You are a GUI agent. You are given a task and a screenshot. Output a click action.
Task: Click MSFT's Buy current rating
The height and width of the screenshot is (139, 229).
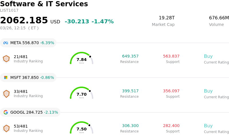(x=208, y=91)
